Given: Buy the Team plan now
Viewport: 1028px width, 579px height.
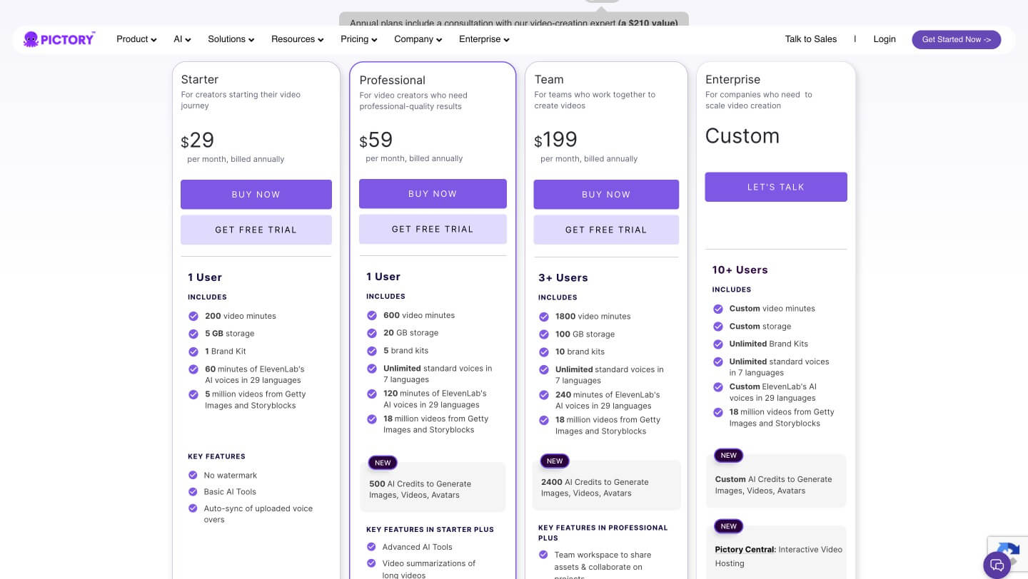Looking at the screenshot, I should pos(606,195).
